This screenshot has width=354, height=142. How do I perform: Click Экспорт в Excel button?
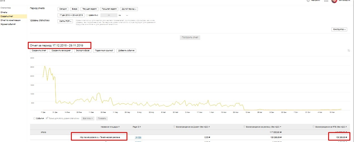(x=83, y=51)
